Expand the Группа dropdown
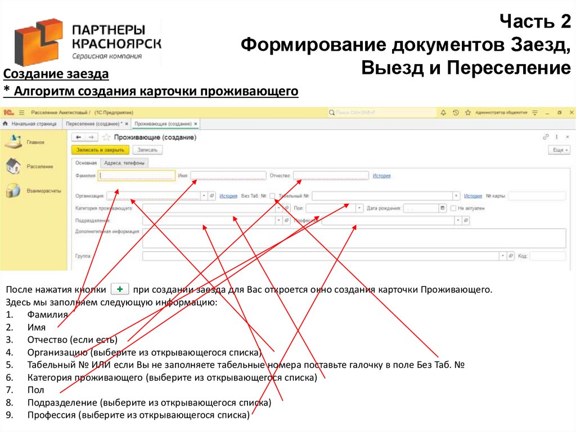Image resolution: width=576 pixels, height=432 pixels. (502, 256)
